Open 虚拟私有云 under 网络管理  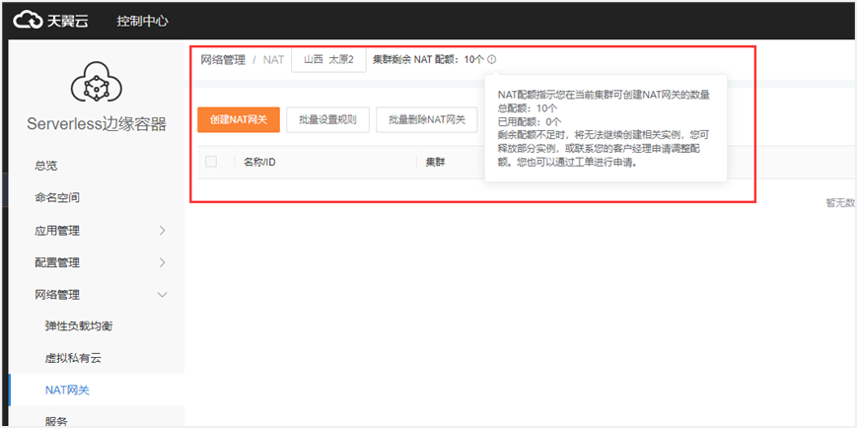(73, 359)
